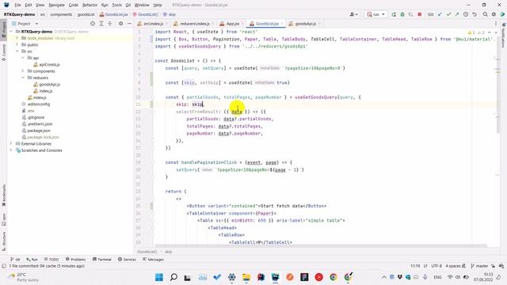Click Expand All icon in Project panel

(101, 24)
